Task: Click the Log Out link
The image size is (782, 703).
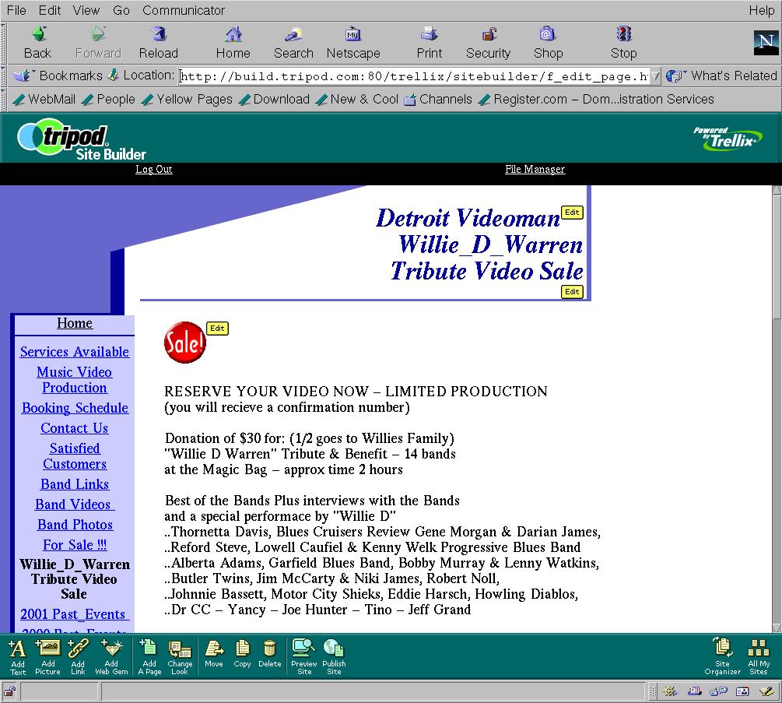Action: point(153,169)
